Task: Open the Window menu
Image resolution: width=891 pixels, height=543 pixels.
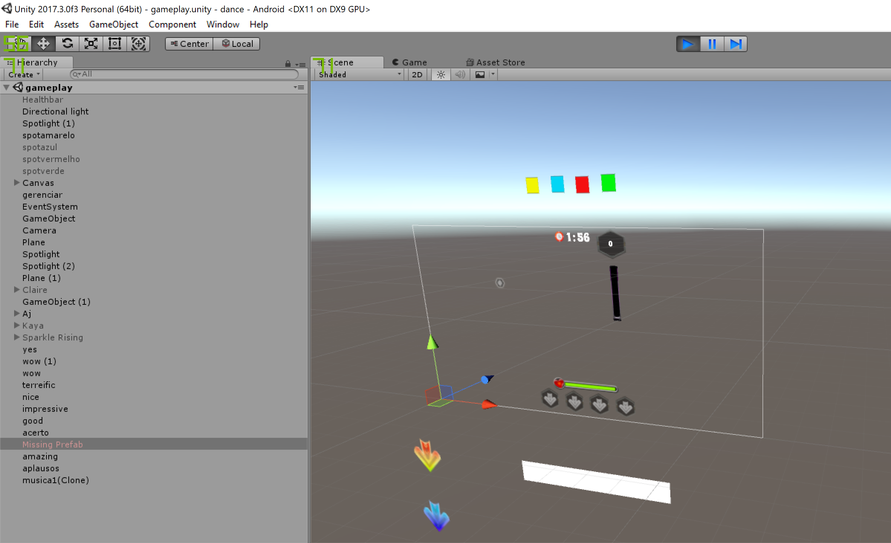Action: click(223, 25)
